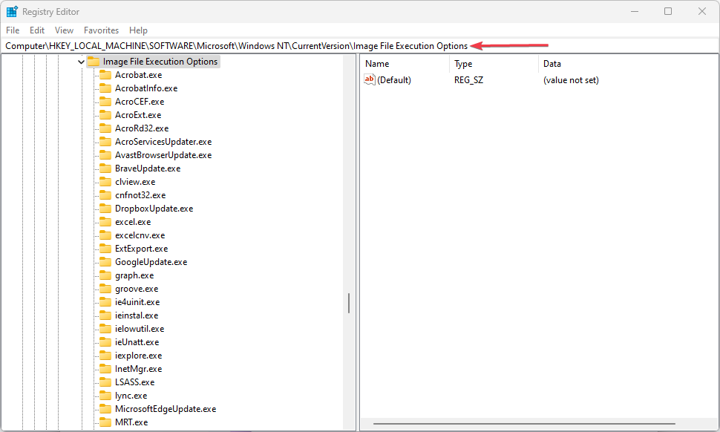Click the GoogleUpdate.exe folder icon
This screenshot has width=720, height=432.
click(x=105, y=262)
